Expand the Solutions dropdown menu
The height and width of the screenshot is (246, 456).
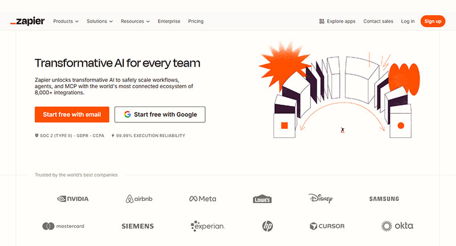pyautogui.click(x=99, y=21)
